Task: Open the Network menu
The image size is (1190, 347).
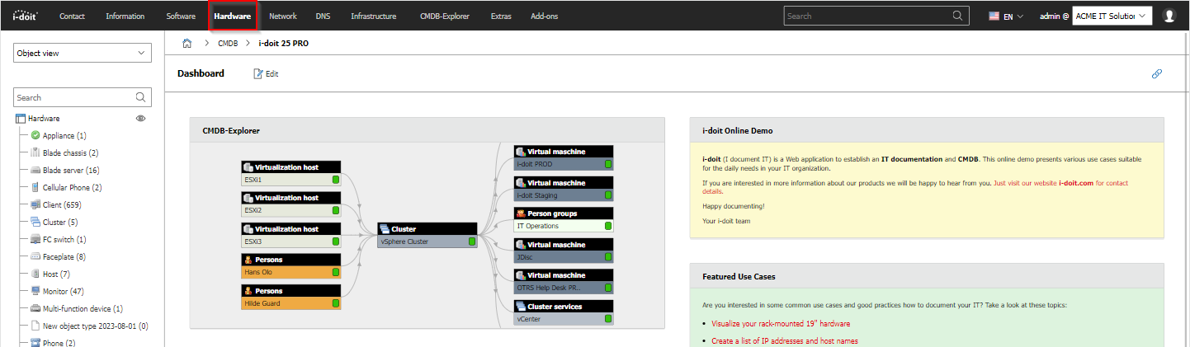Action: (x=283, y=16)
